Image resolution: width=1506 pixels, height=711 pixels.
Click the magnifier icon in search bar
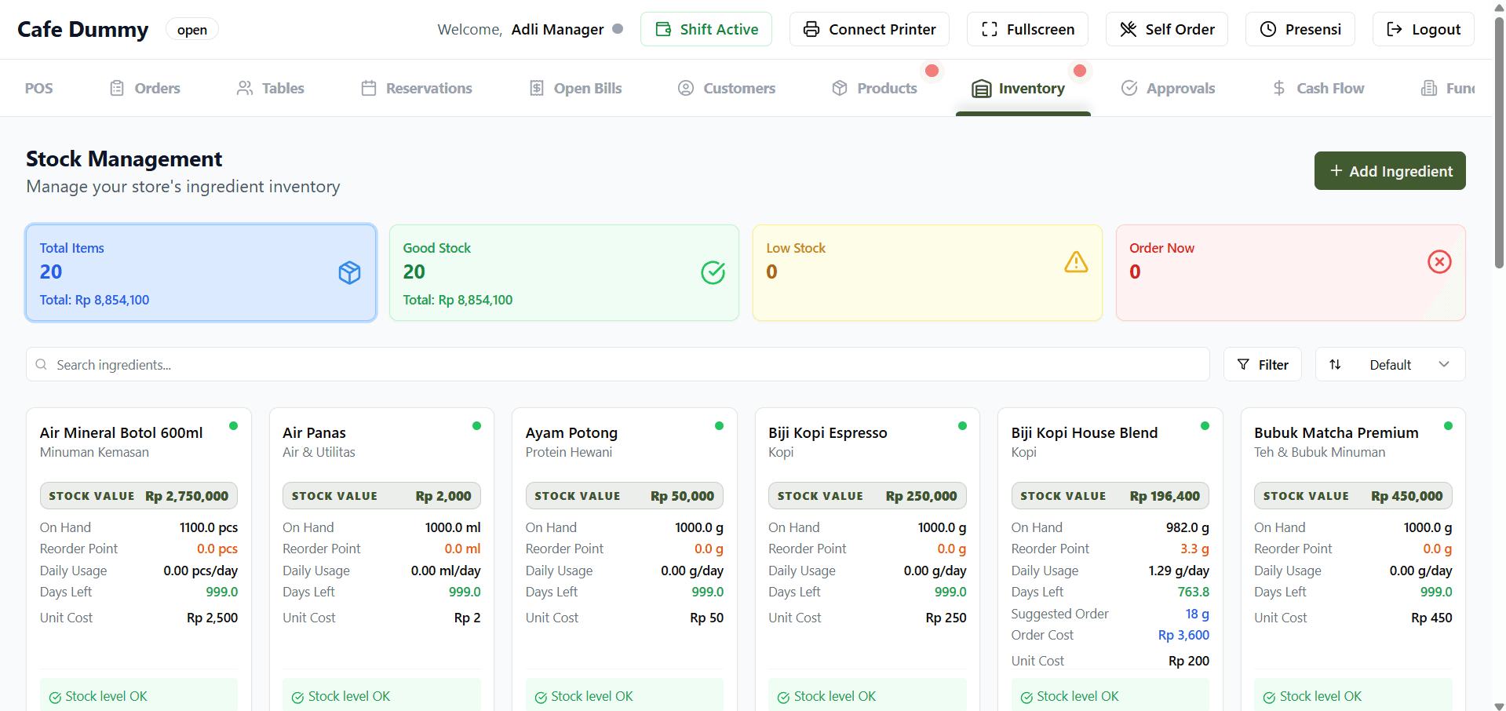point(42,365)
